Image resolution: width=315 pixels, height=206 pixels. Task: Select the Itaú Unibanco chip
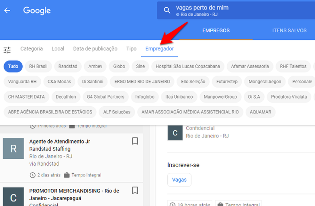179,97
